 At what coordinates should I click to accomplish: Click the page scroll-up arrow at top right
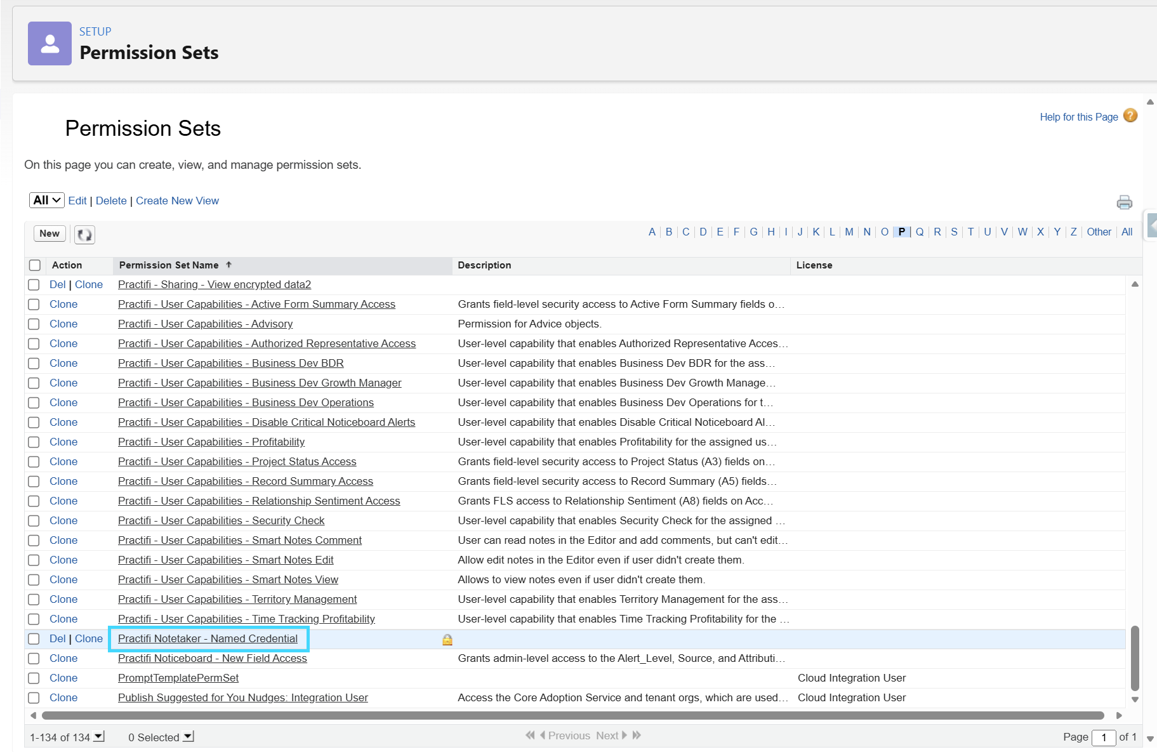(1150, 102)
